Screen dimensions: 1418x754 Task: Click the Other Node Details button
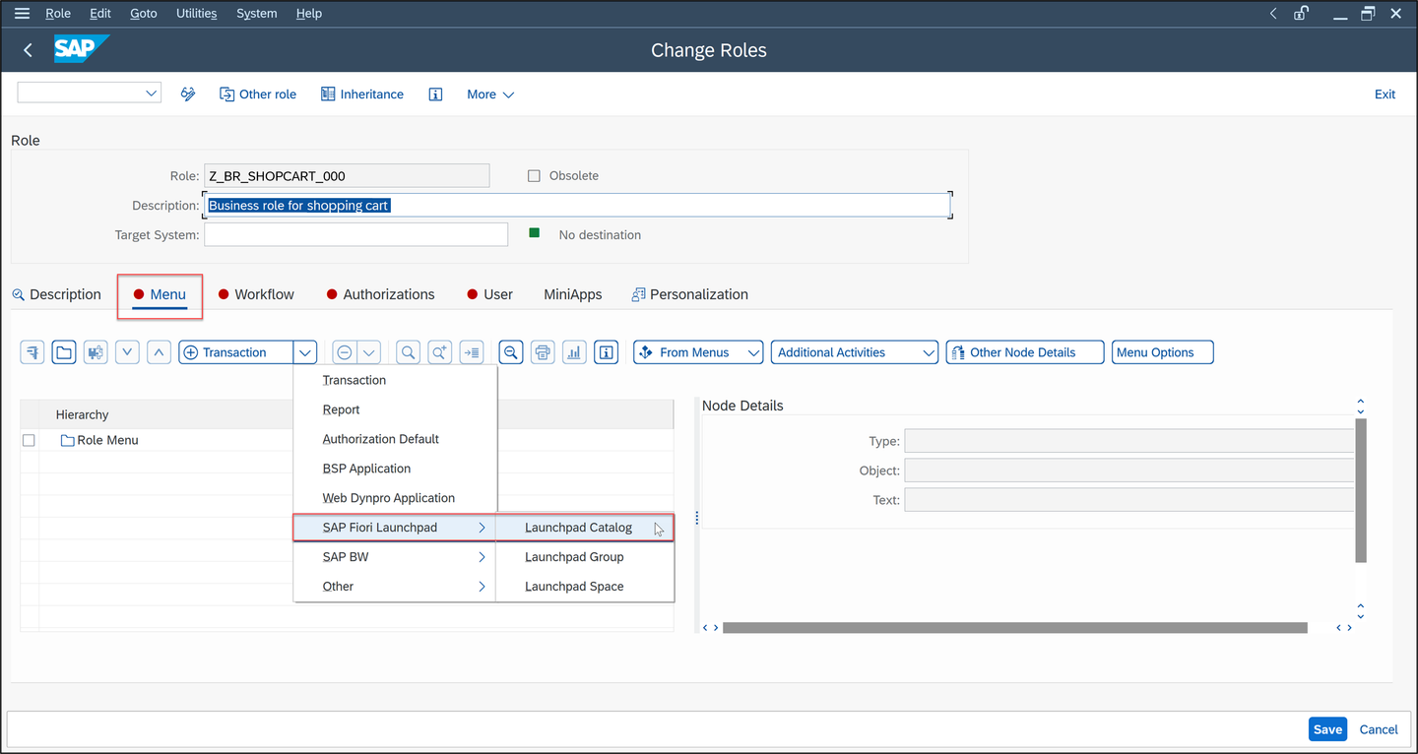click(x=1025, y=352)
